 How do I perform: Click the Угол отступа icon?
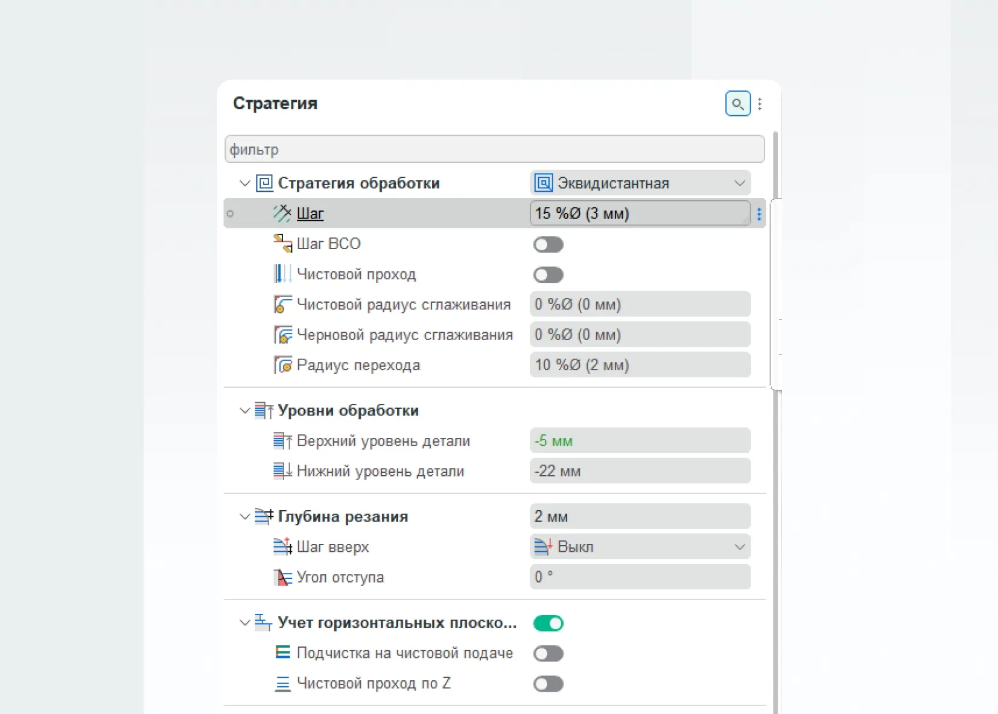pyautogui.click(x=282, y=577)
